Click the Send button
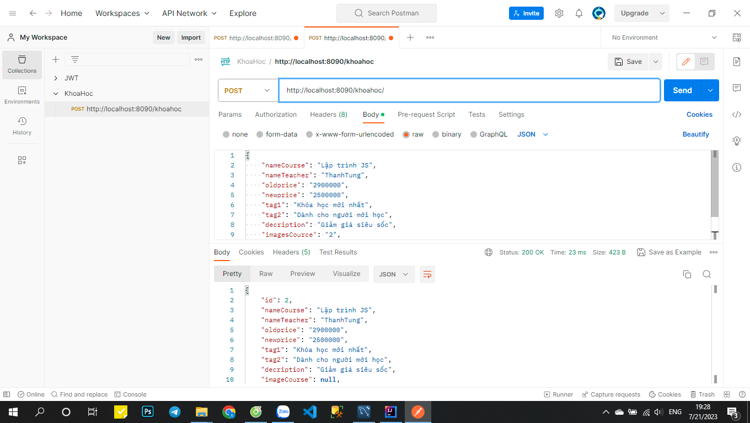750x423 pixels. pyautogui.click(x=682, y=90)
